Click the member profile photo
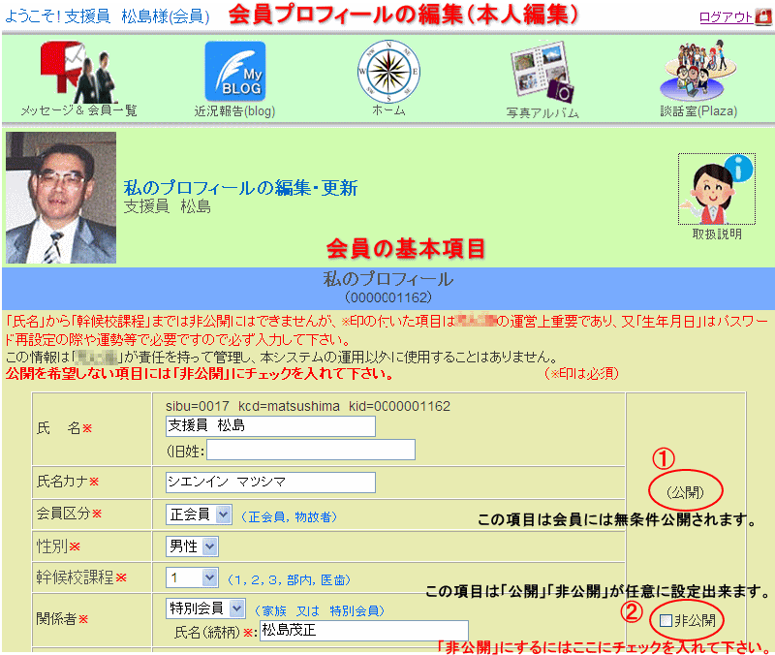The height and width of the screenshot is (655, 775). (x=61, y=198)
